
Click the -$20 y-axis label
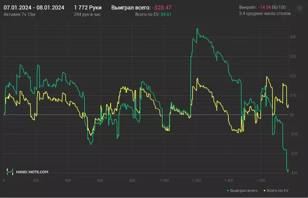pos(293,154)
